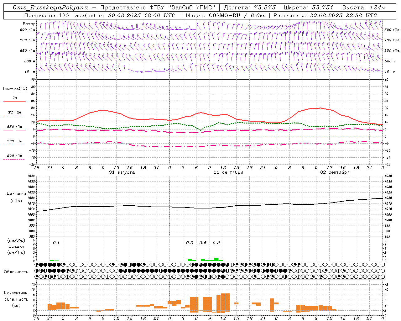Click the (гПа) unit label under Давление
The width and height of the screenshot is (401, 321).
point(16,201)
